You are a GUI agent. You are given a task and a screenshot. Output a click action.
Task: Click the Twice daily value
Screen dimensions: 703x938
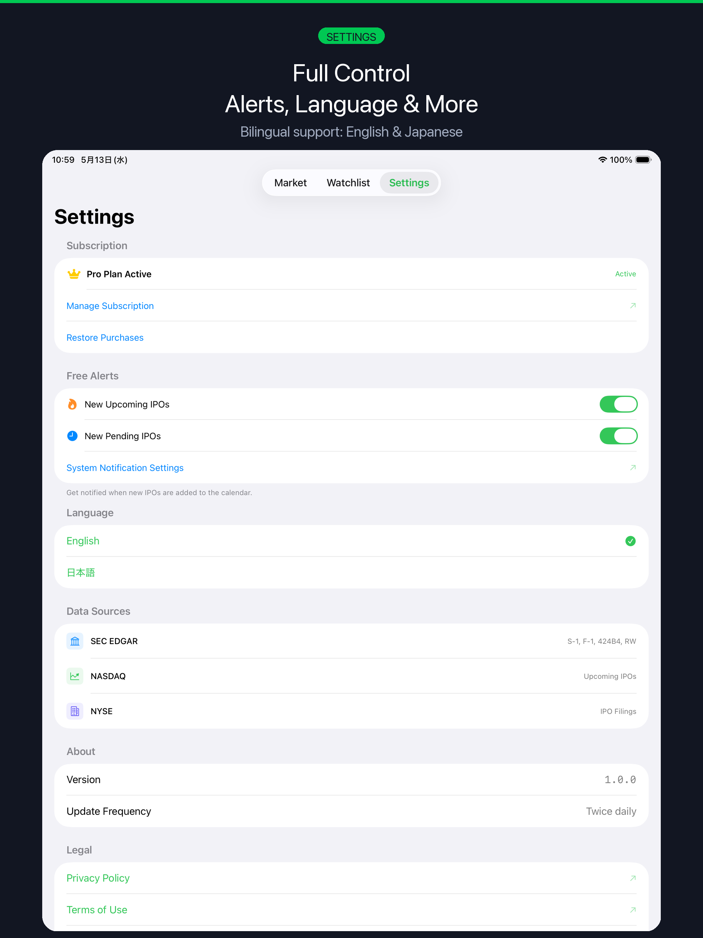pyautogui.click(x=611, y=811)
